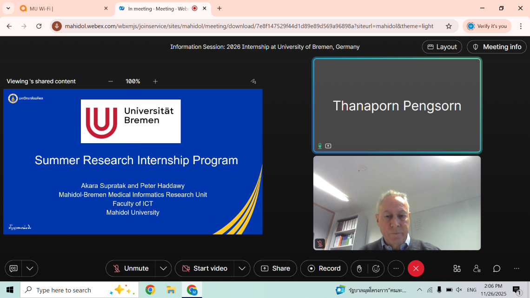This screenshot has height=298, width=530.
Task: Expand the audio options arrow beside Unmute
Action: click(163, 269)
